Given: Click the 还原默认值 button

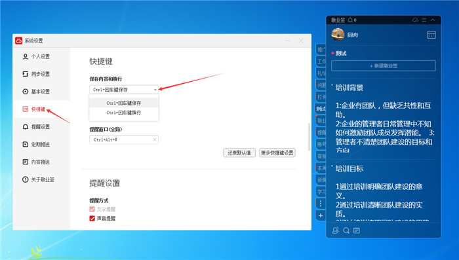Looking at the screenshot, I should pyautogui.click(x=239, y=153).
